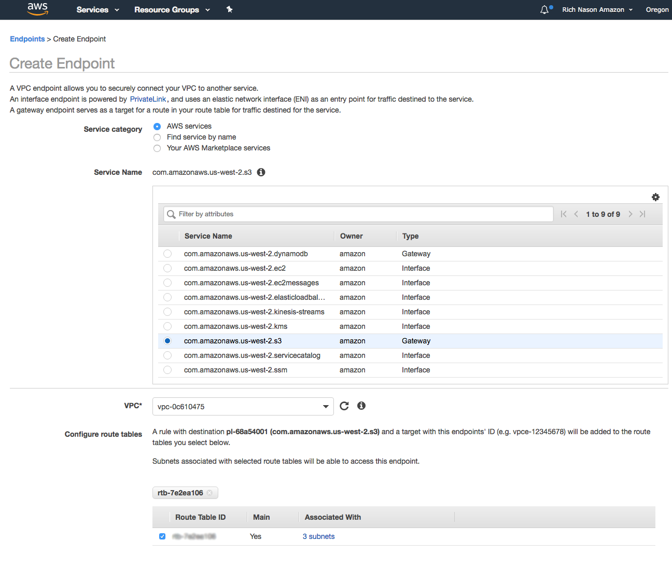Viewport: 672px width, 568px height.
Task: Open the Oregon region selector
Action: coord(657,9)
